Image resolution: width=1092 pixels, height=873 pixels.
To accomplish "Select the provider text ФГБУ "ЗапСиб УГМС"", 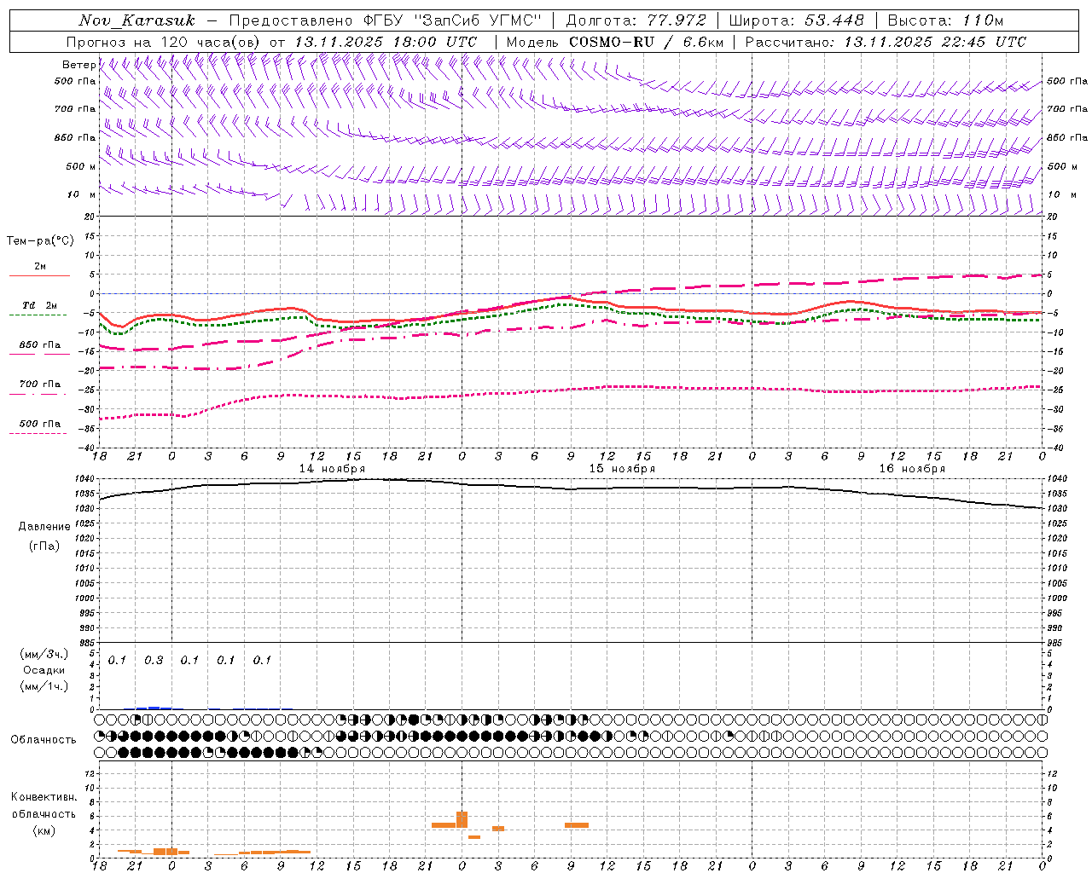I will (x=454, y=20).
